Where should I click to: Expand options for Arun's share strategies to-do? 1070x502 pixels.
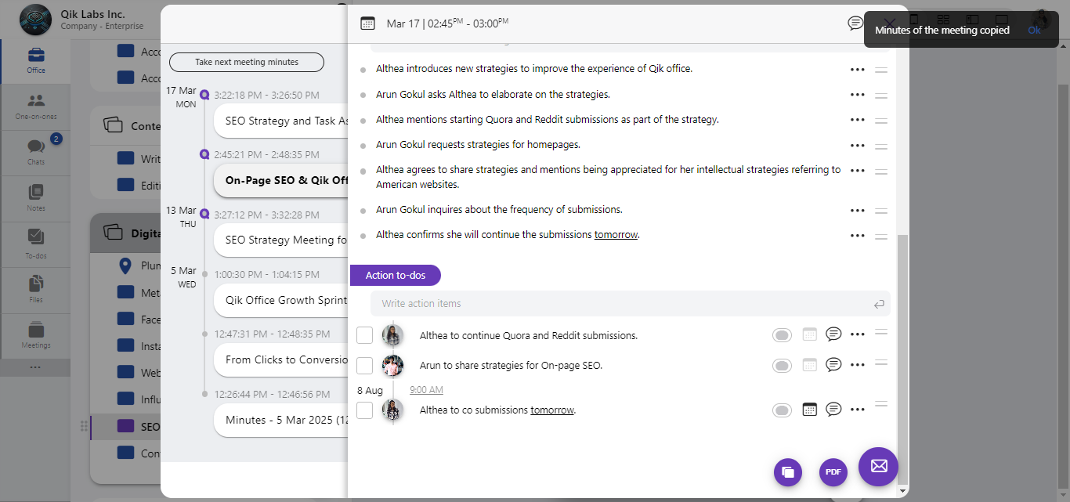click(857, 365)
